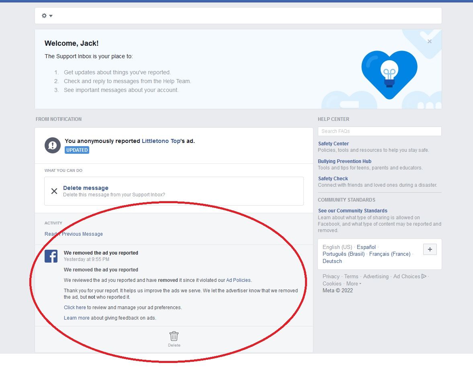The width and height of the screenshot is (473, 373).
Task: Click the Delete message link
Action: [x=86, y=188]
